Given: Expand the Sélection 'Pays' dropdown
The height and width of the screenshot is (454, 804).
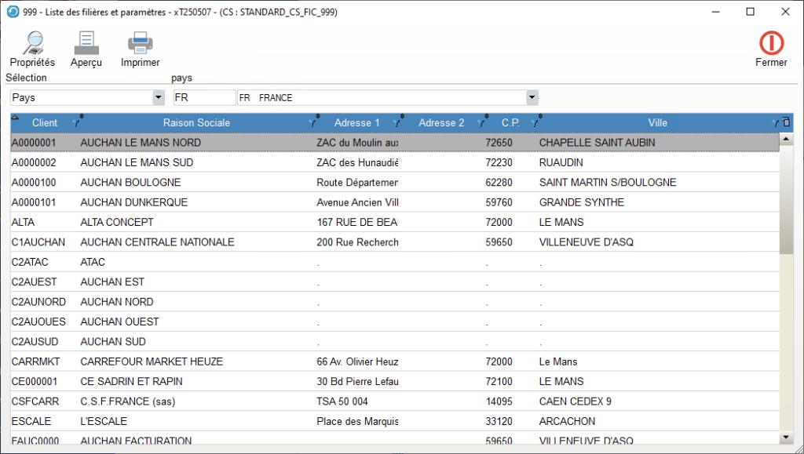Looking at the screenshot, I should click(158, 98).
